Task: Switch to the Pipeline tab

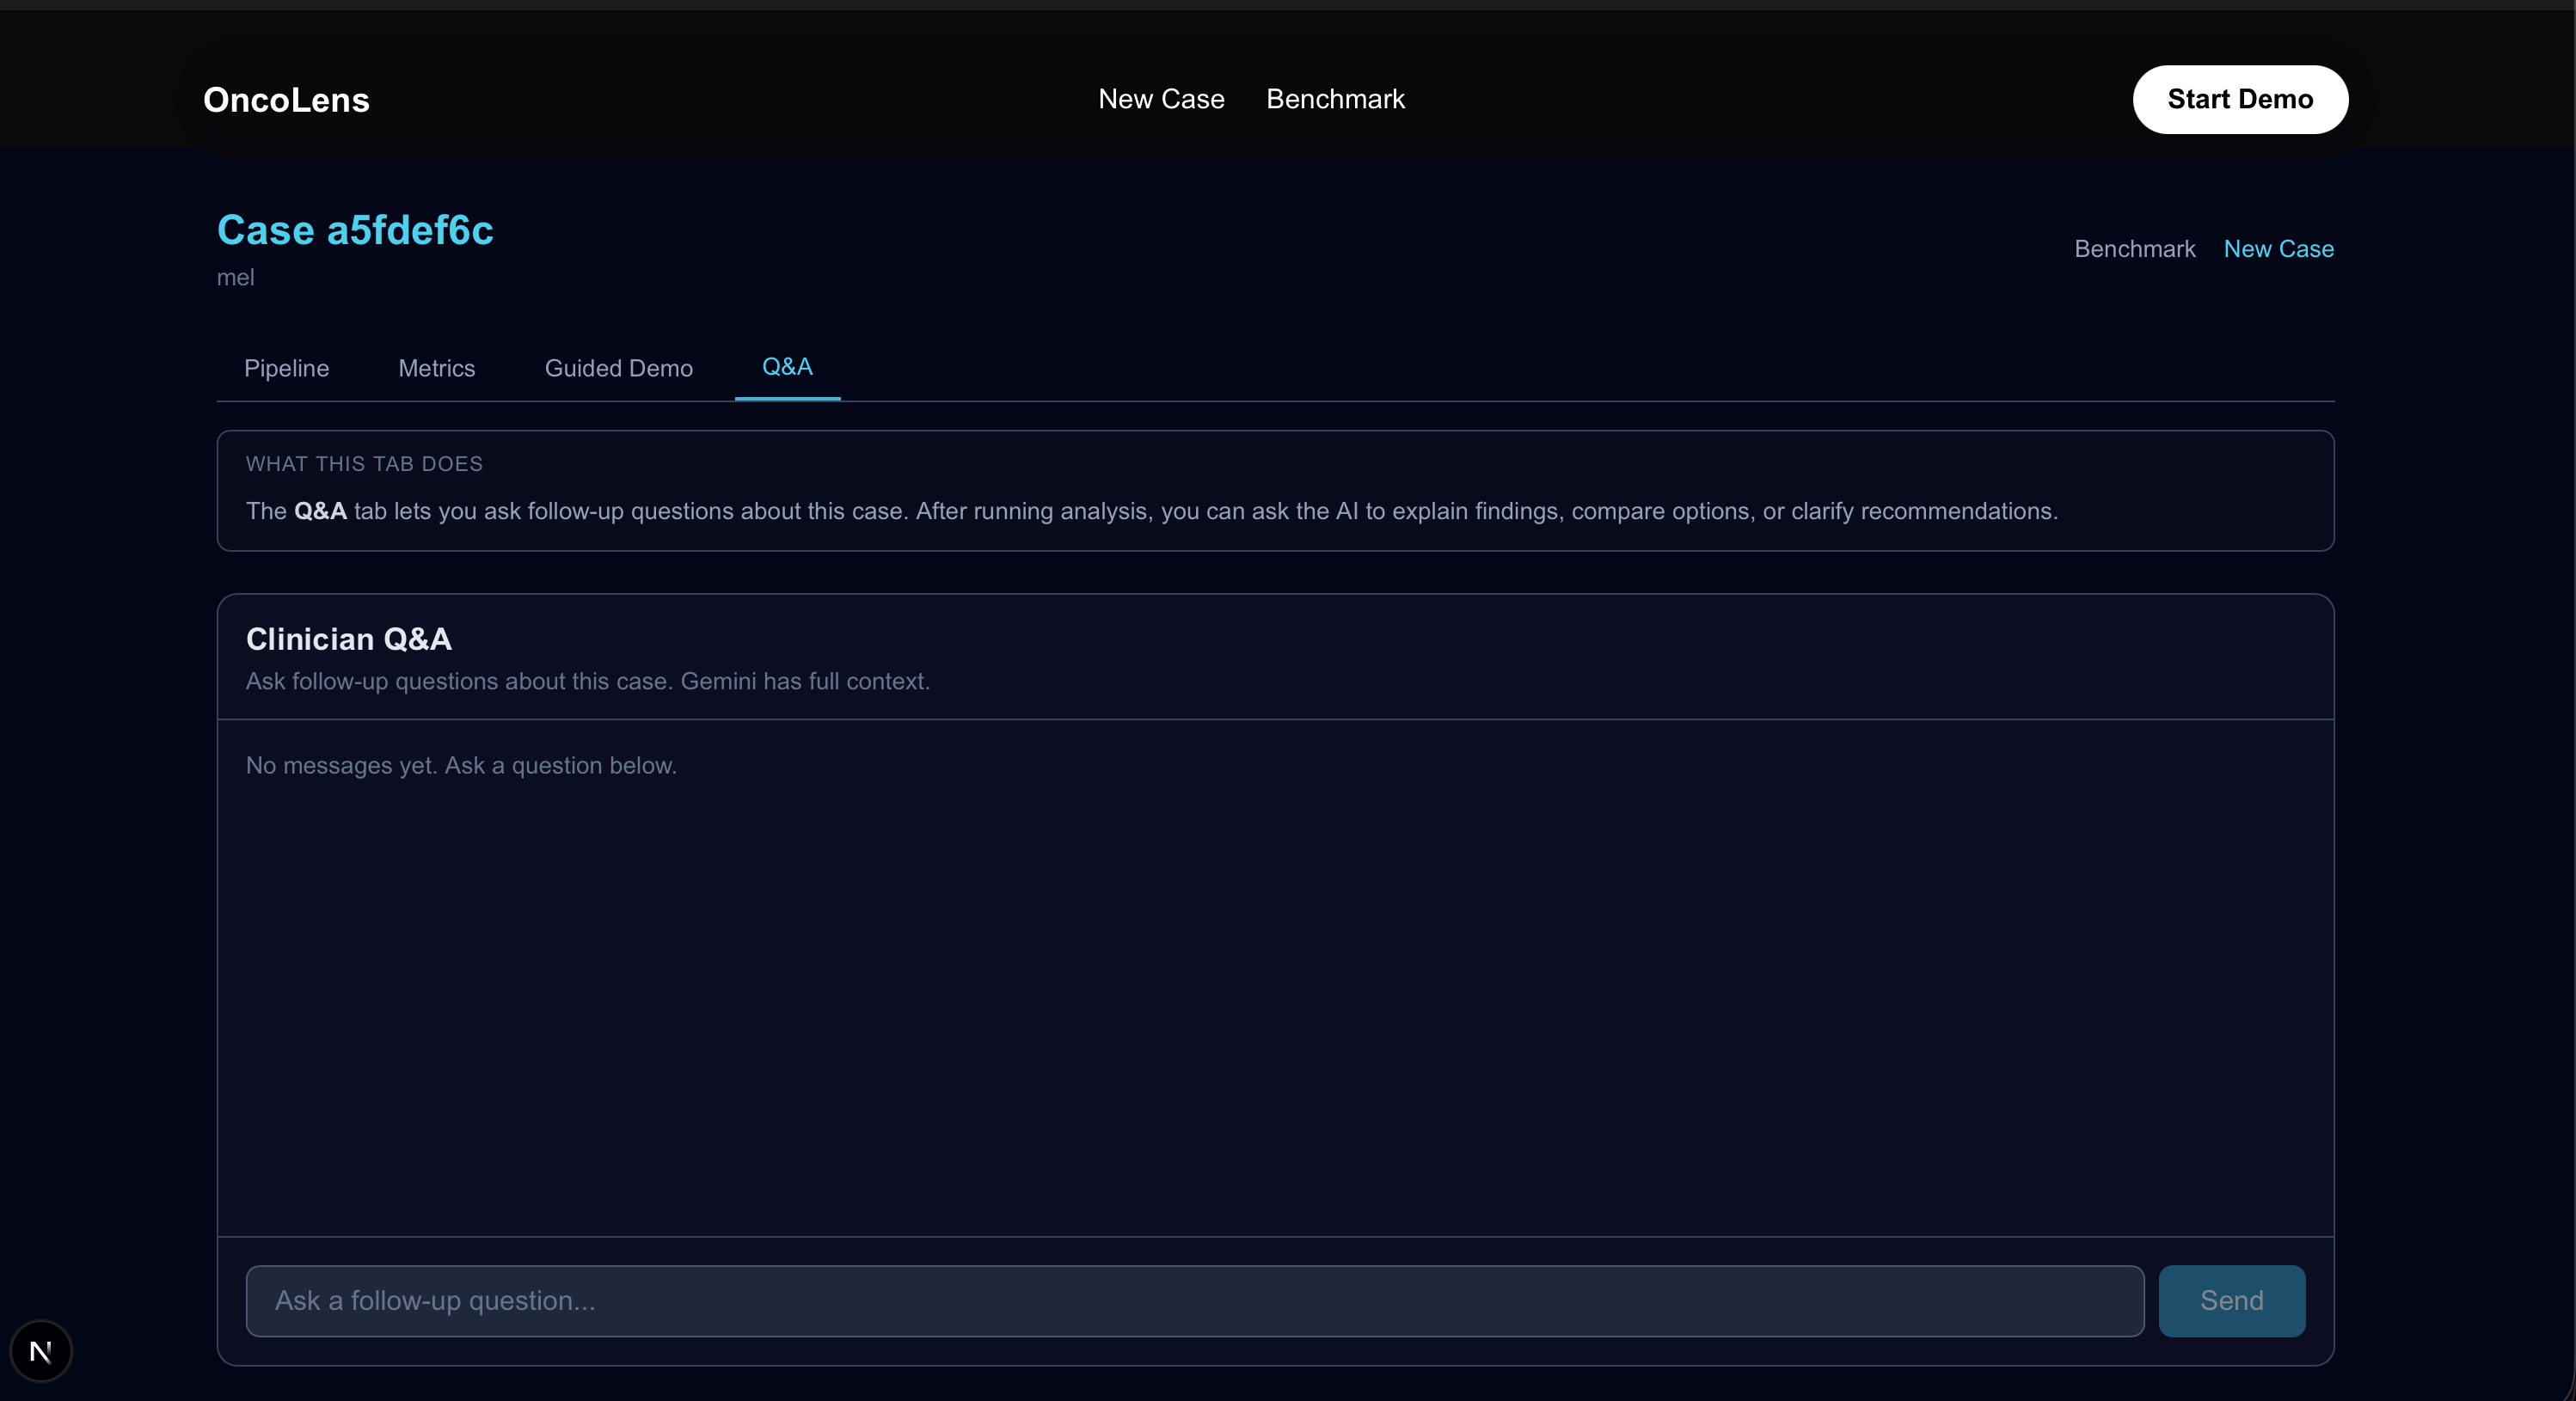Action: pos(286,368)
